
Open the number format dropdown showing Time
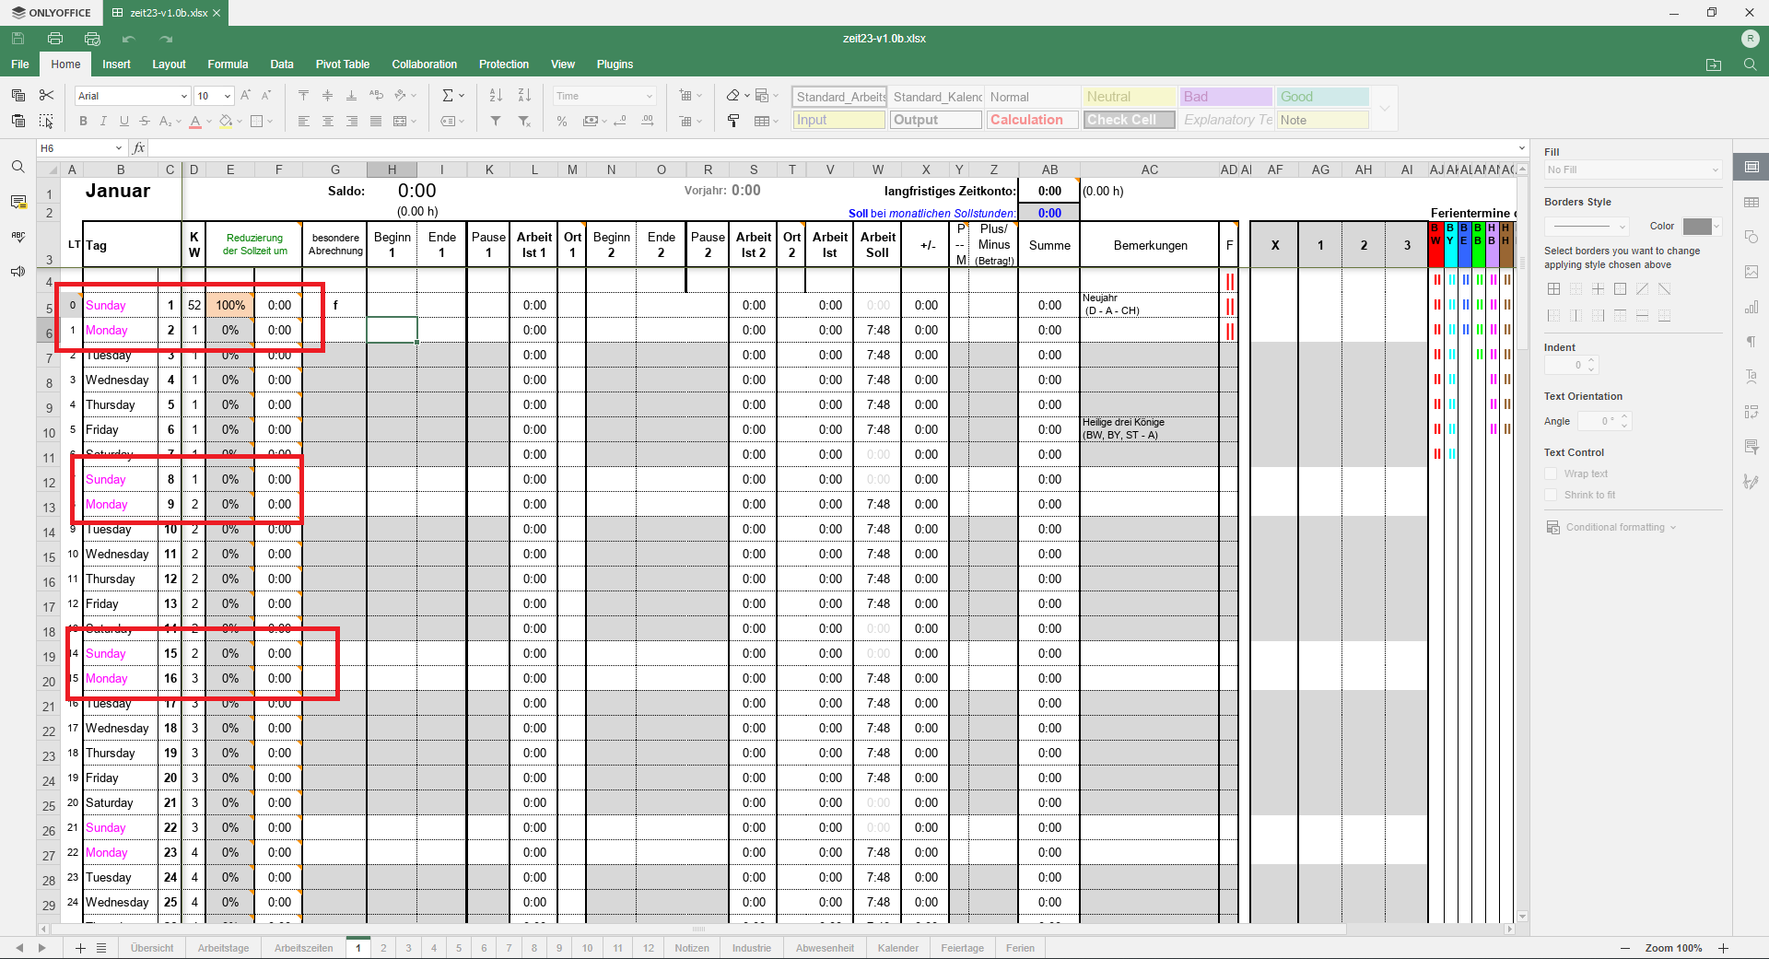click(603, 95)
